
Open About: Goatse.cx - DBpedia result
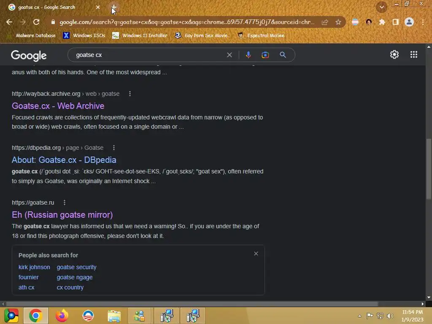(64, 160)
